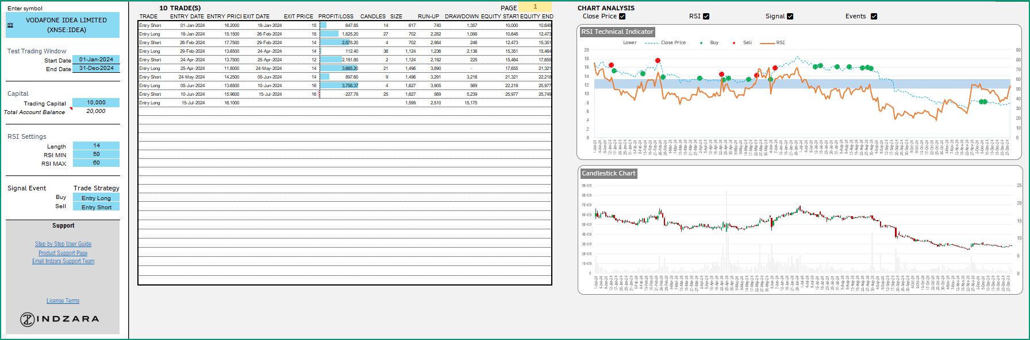Click drawdown value 15,175
This screenshot has width=1030, height=340.
[x=471, y=103]
